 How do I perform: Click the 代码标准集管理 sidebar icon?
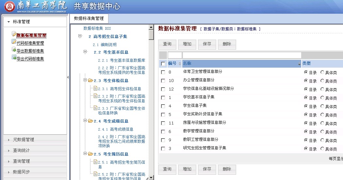click(x=14, y=42)
